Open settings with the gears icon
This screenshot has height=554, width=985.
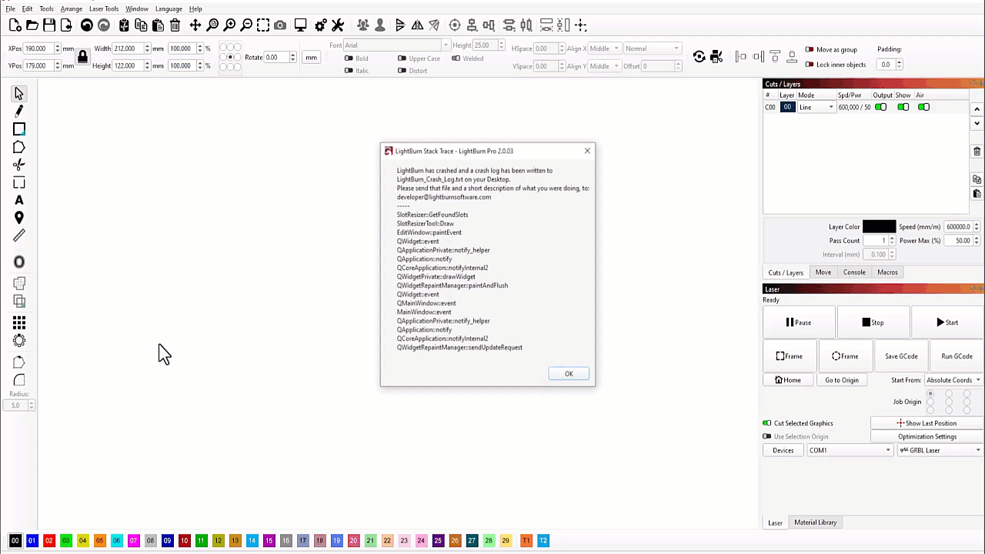click(321, 26)
